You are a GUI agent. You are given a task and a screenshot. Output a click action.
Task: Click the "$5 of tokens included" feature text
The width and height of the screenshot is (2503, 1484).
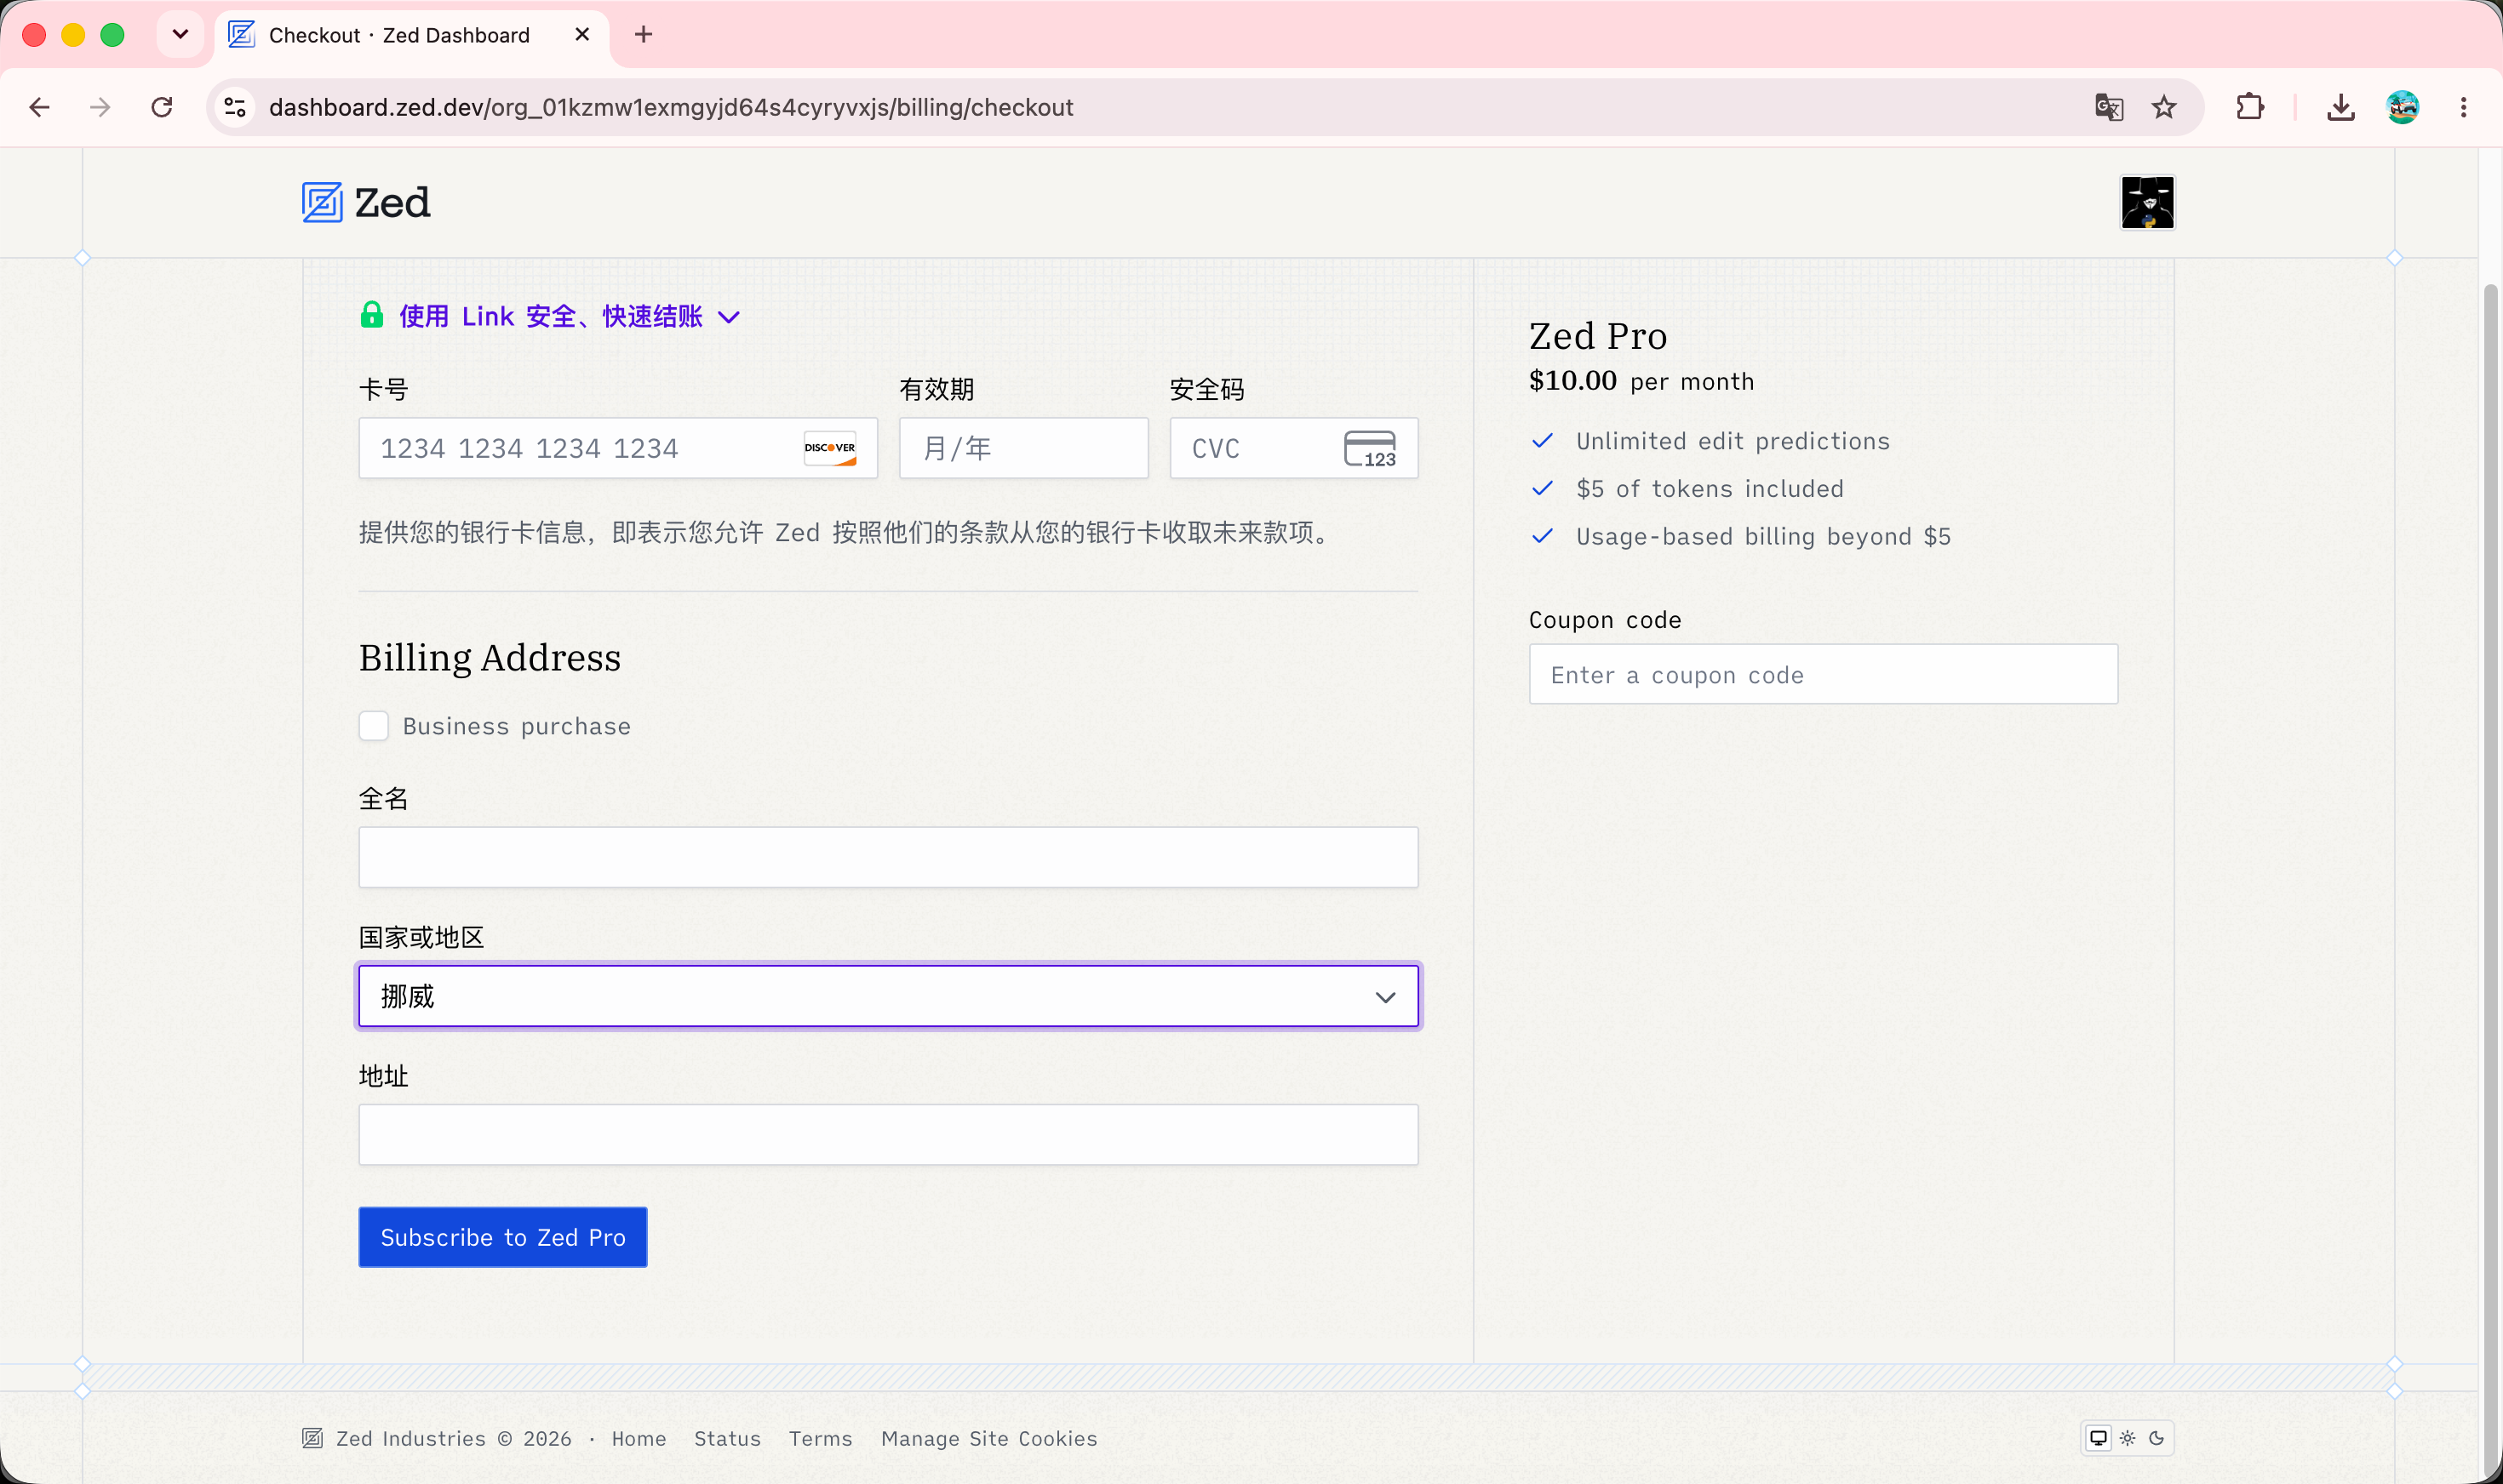point(1710,488)
